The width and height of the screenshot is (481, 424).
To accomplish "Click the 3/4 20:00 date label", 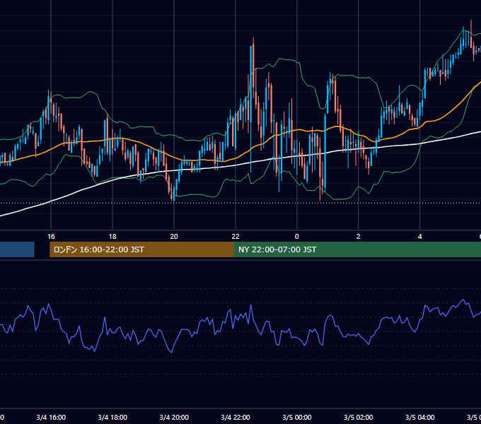I will [174, 417].
